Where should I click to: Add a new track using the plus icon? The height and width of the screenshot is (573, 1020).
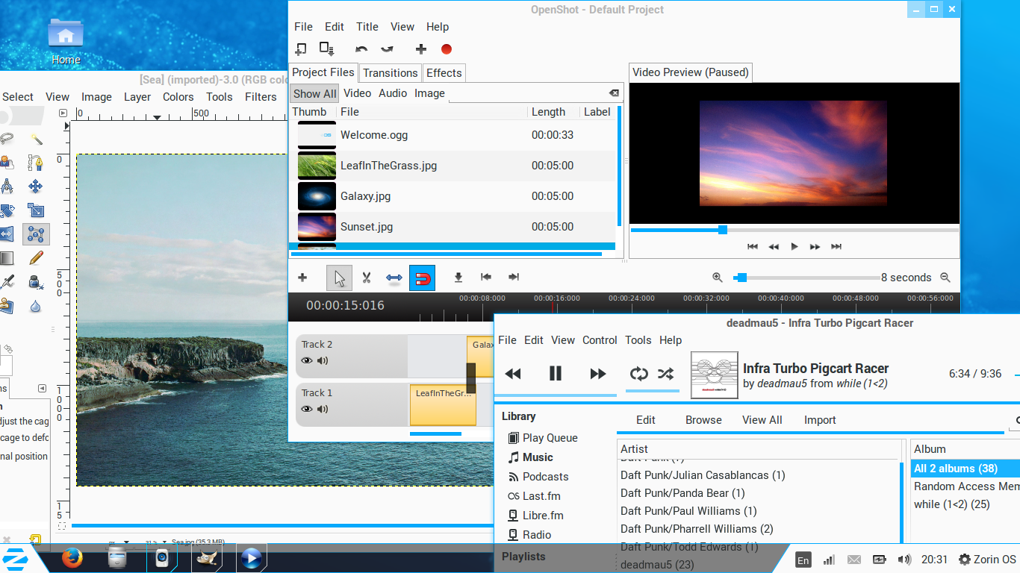302,277
